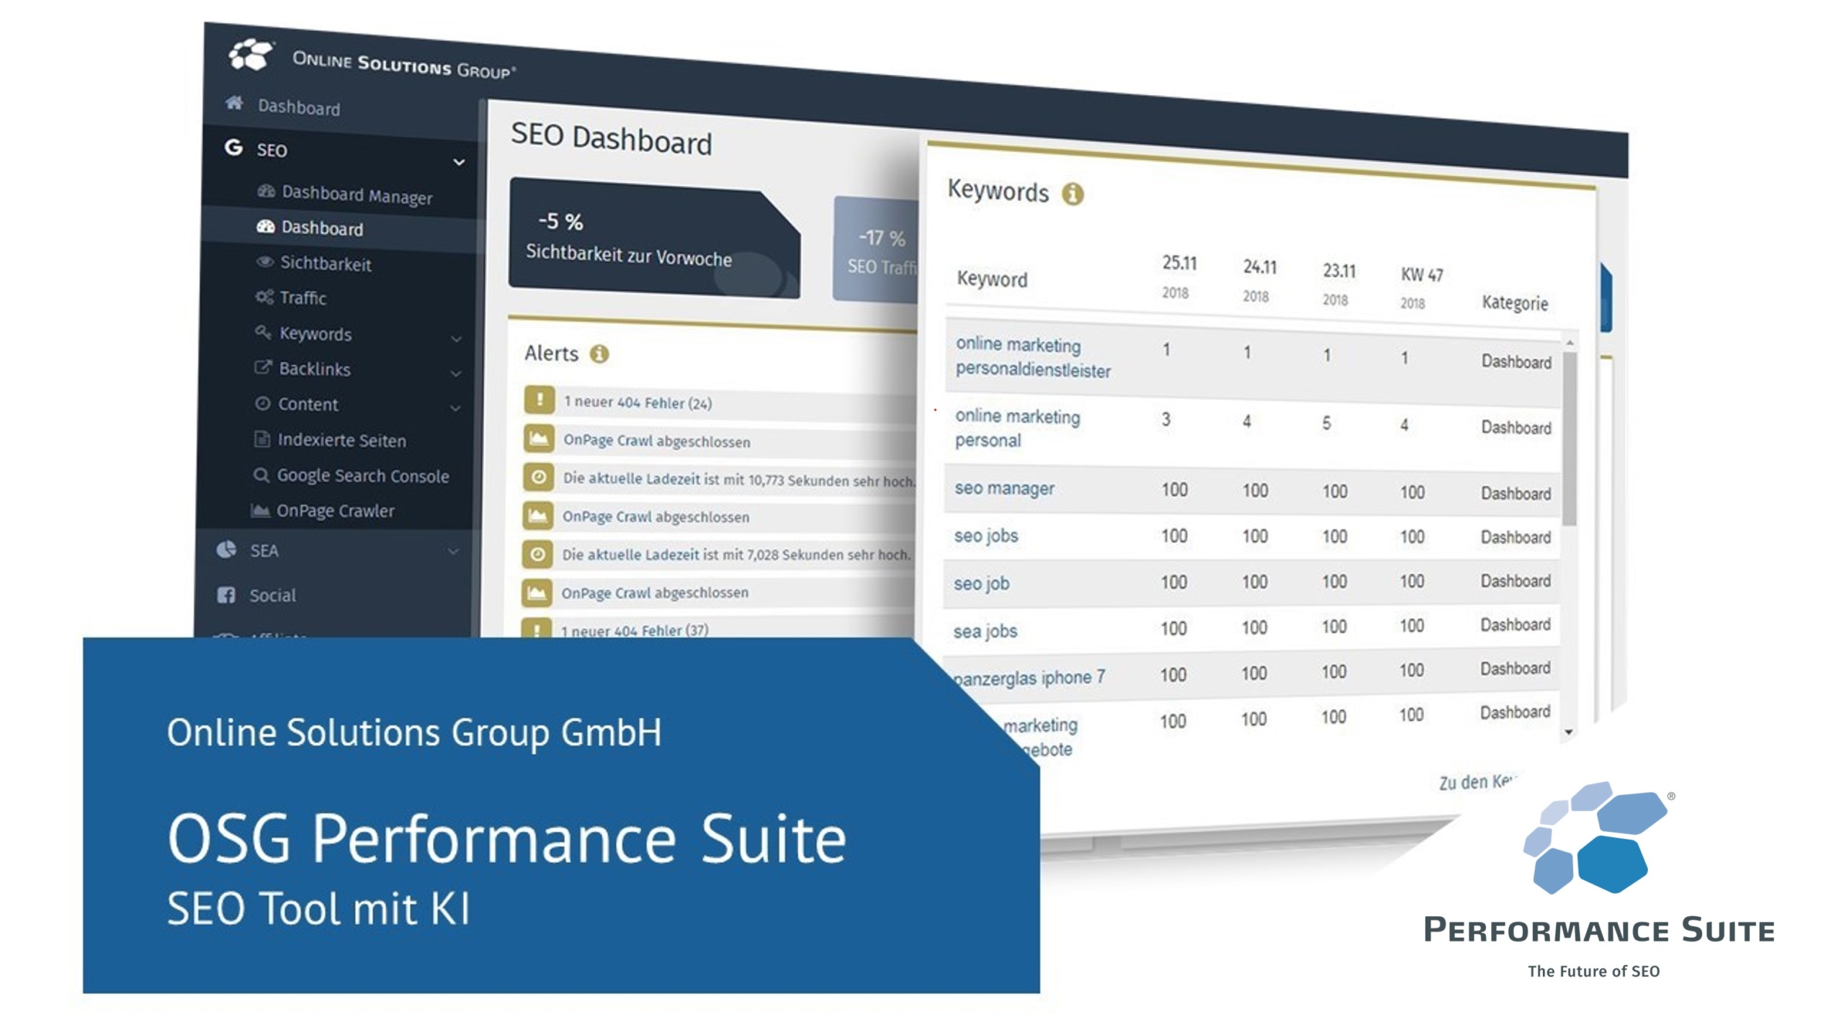Open the Traffic menu item
Viewport: 1844px width, 1035px height.
point(303,297)
